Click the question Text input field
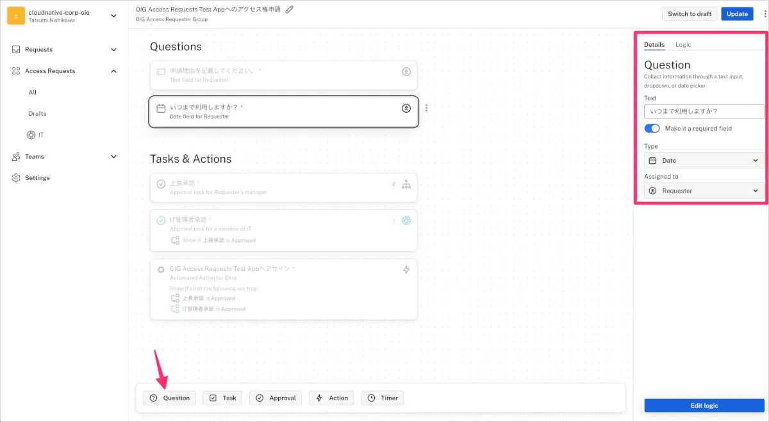The height and width of the screenshot is (422, 769). point(704,111)
